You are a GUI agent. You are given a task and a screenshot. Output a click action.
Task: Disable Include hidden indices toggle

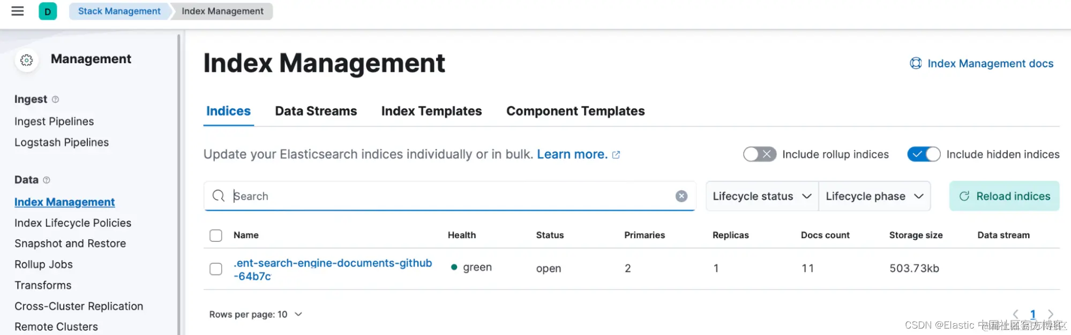click(x=923, y=155)
